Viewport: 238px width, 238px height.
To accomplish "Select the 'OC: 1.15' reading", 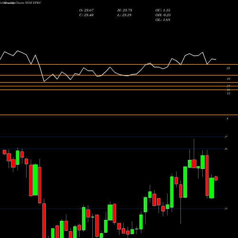I will [x=163, y=10].
